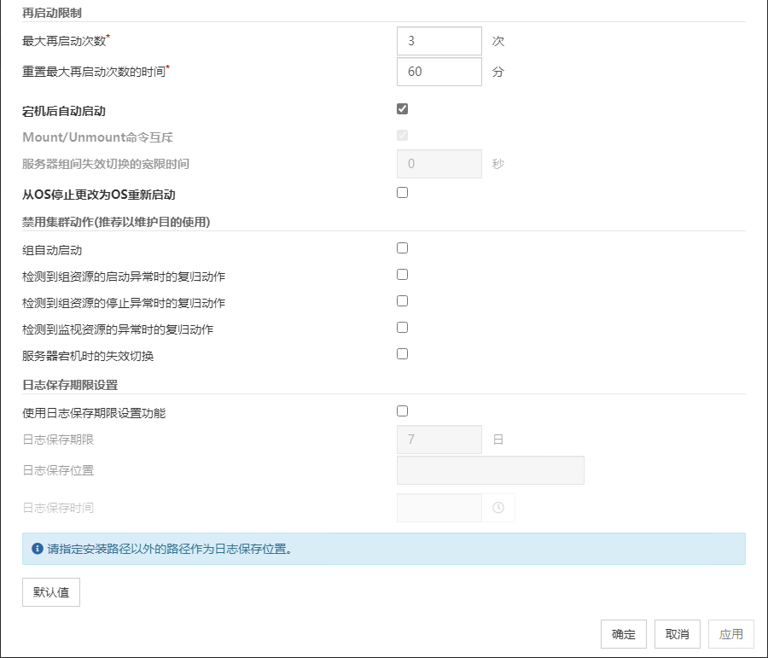The image size is (768, 658).
Task: Cancel changes with 取消 button
Action: (678, 634)
